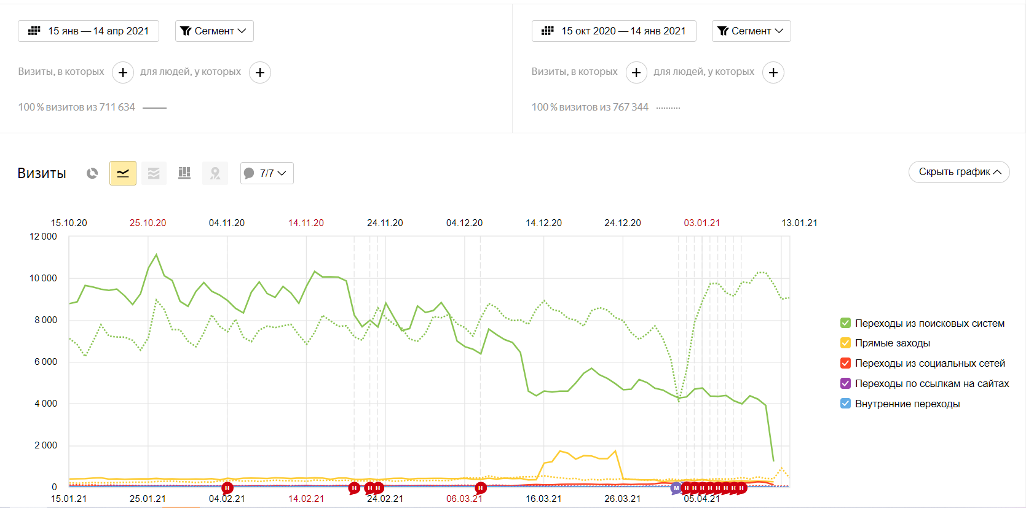Add visit condition in left segment
Viewport: 1026px width, 508px height.
[x=123, y=72]
